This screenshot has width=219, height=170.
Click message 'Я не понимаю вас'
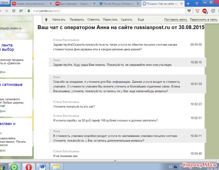pos(65,156)
